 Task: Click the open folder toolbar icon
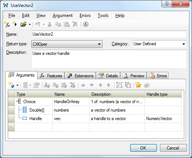(24, 24)
